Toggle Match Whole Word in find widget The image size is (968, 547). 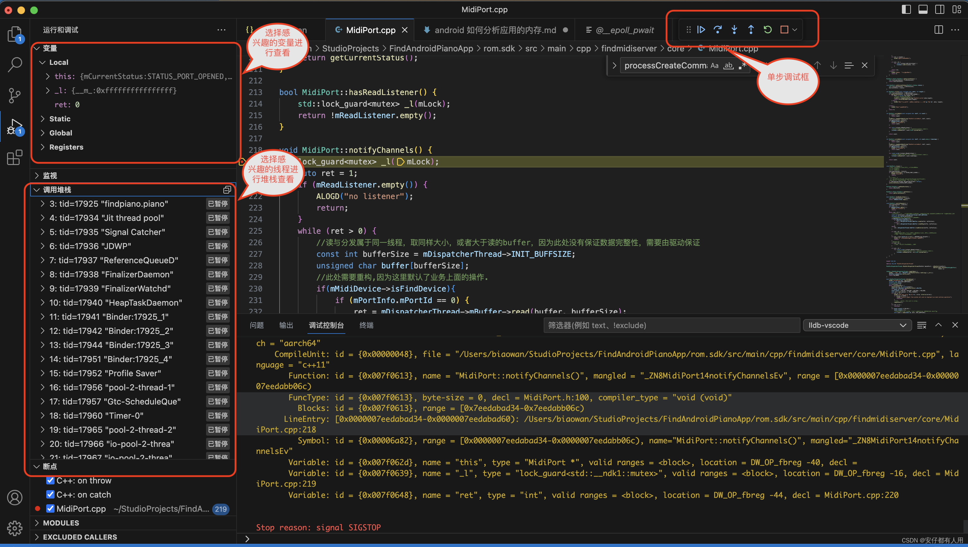pos(728,65)
